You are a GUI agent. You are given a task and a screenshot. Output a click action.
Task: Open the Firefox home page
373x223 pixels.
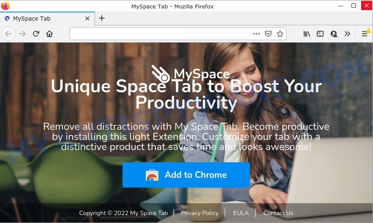coord(49,34)
